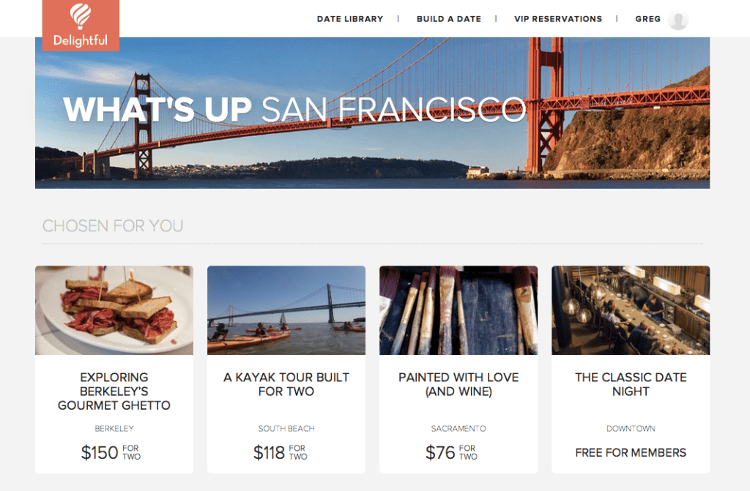Screen dimensions: 750x491
Task: Go to Build a Date
Action: coord(448,19)
